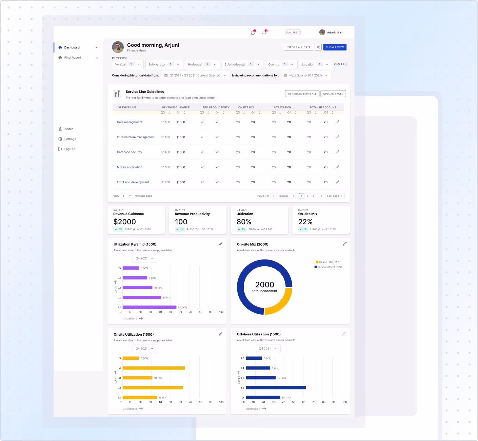This screenshot has height=441, width=478.
Task: Edit the Data management service line row
Action: click(337, 122)
